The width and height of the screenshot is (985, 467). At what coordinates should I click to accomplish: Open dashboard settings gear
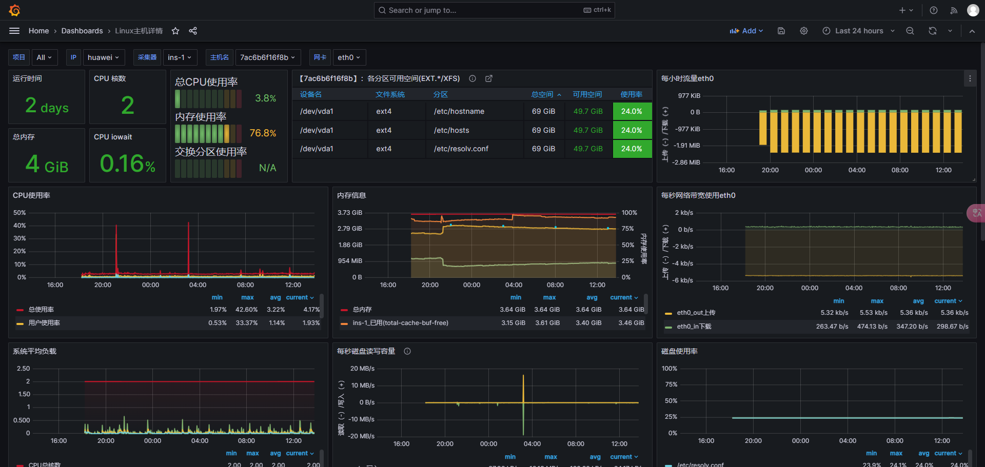[804, 31]
